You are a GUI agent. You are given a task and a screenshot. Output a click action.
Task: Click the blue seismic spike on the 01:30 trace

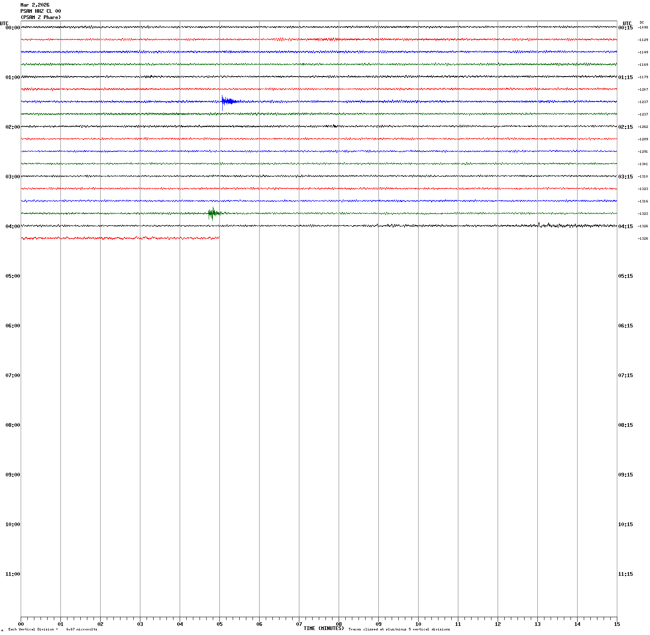(x=224, y=101)
